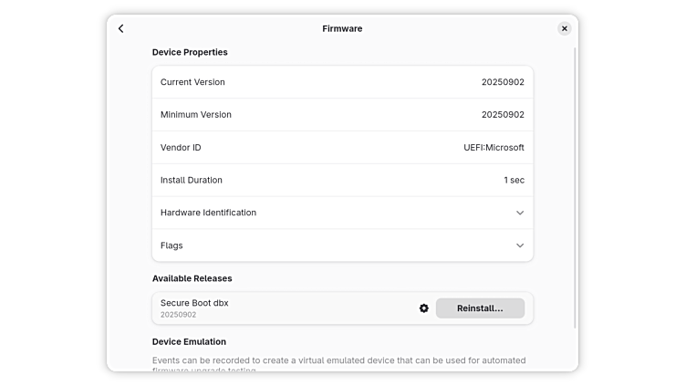Screen dimensions: 686x386
Task: Expand the Flags chevron arrow
Action: click(x=520, y=245)
